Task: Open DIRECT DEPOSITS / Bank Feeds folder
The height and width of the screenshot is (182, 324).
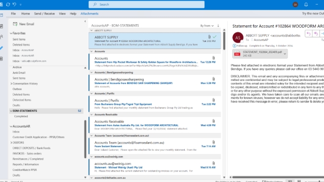Action: pyautogui.click(x=31, y=148)
